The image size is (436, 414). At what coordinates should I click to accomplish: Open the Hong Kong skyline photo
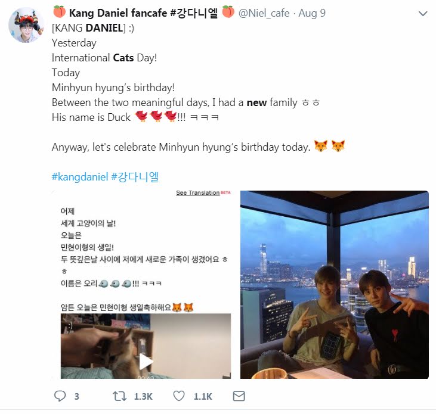click(x=335, y=285)
